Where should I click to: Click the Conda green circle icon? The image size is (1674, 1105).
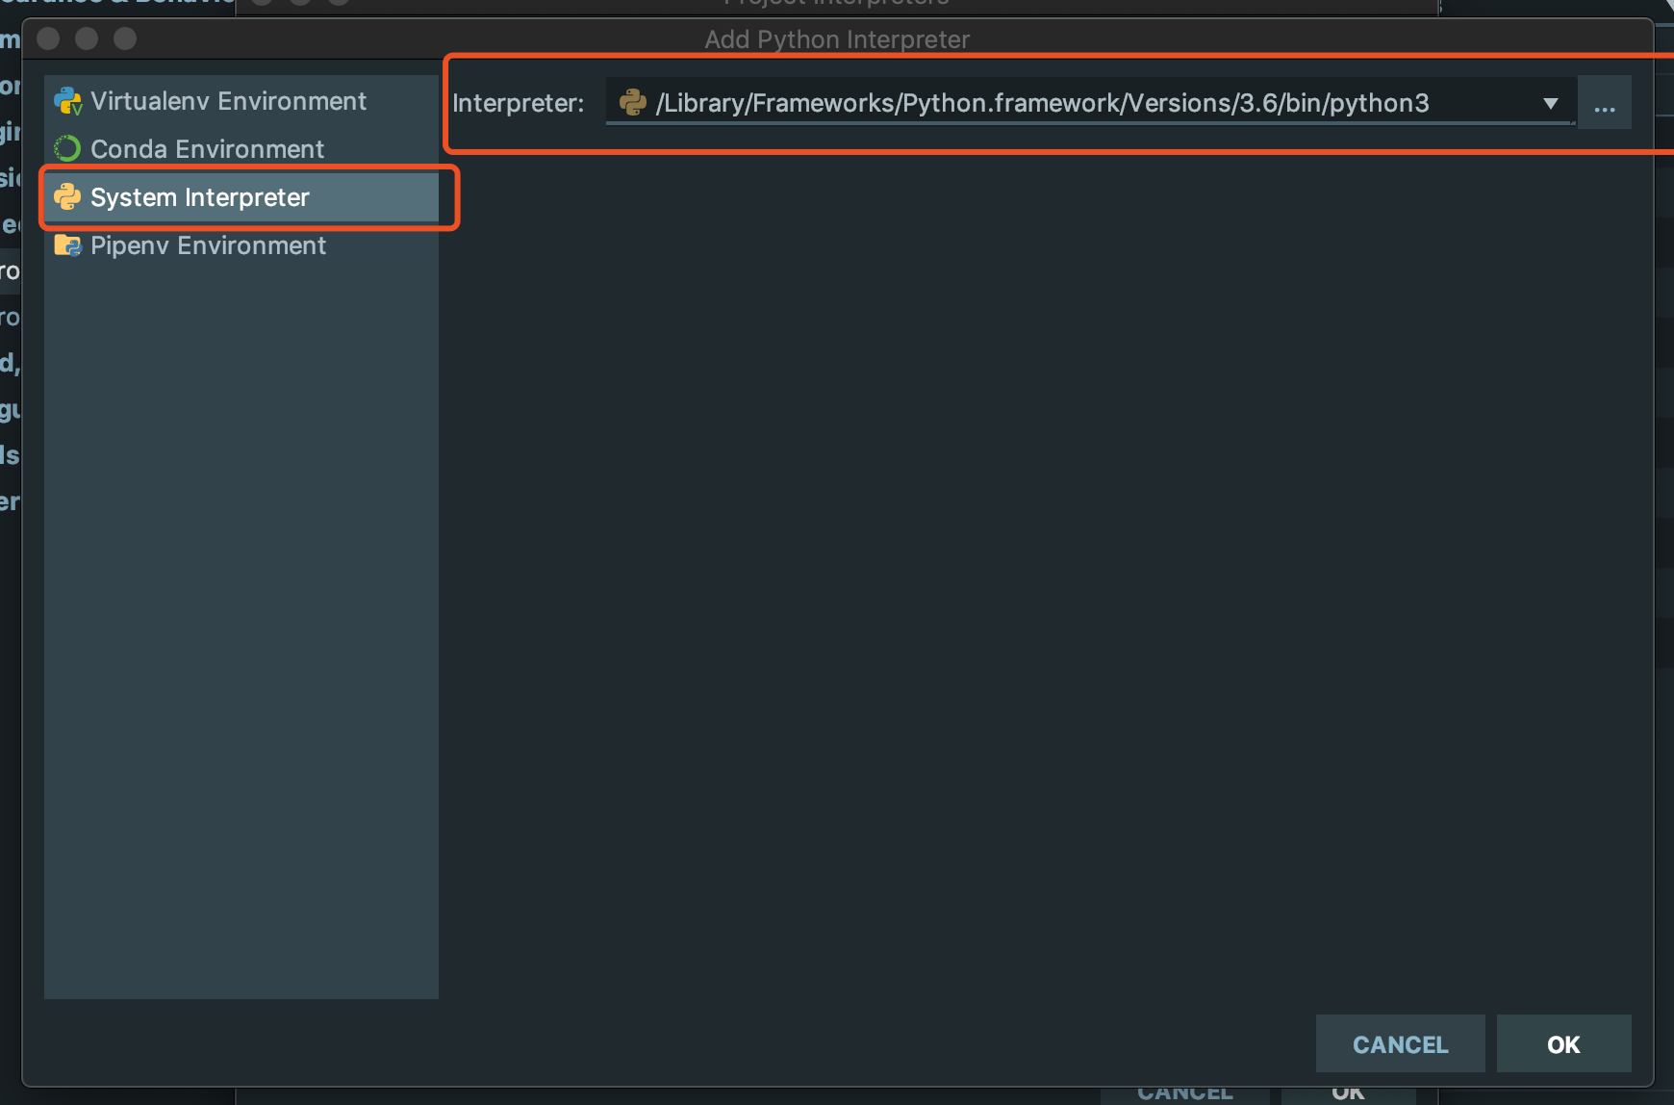tap(67, 148)
